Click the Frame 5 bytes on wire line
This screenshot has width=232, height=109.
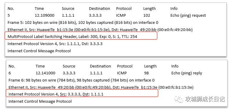click(83, 23)
